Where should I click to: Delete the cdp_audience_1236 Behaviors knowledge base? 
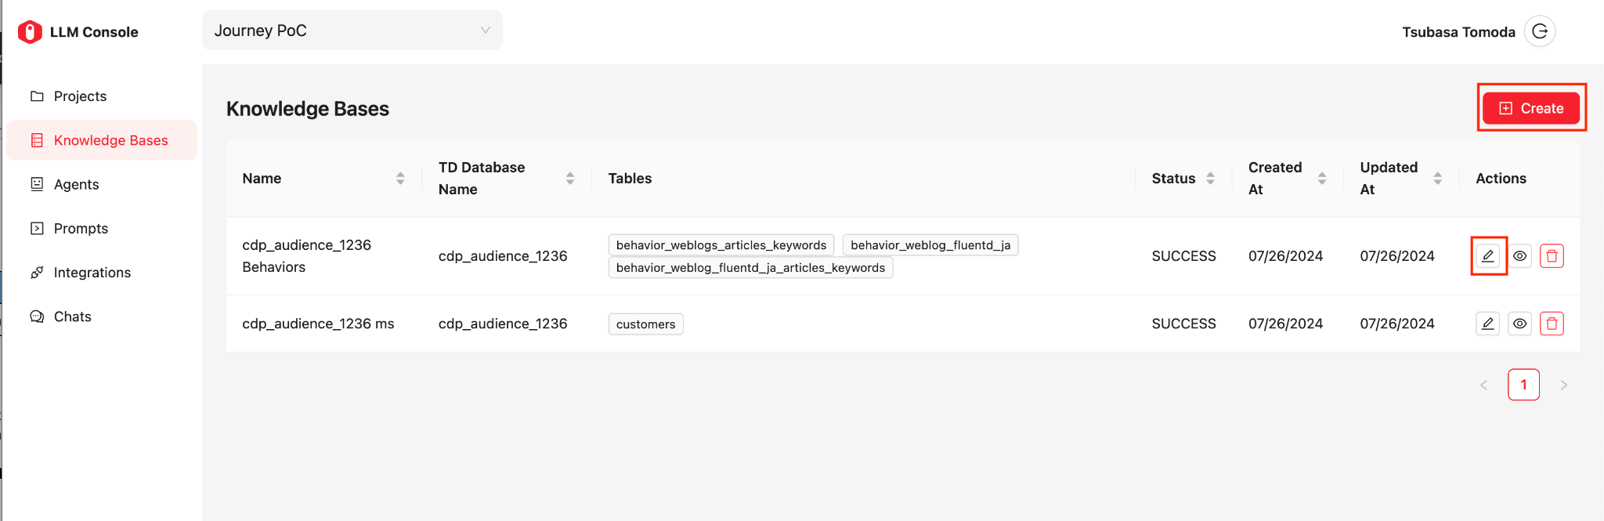point(1552,256)
